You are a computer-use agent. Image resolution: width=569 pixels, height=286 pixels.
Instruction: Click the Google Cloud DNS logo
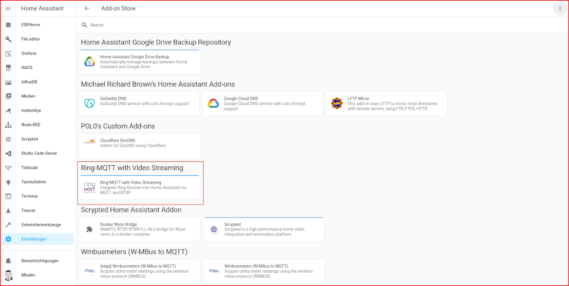213,104
